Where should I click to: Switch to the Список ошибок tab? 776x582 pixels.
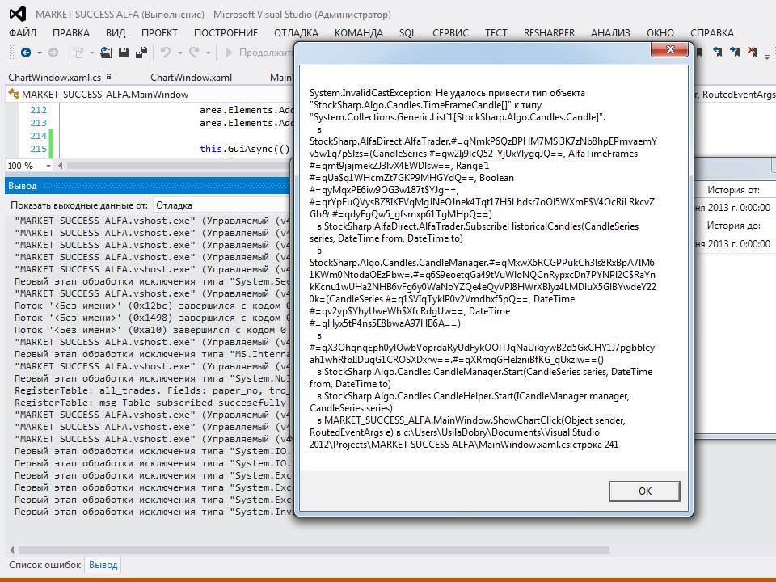click(44, 565)
